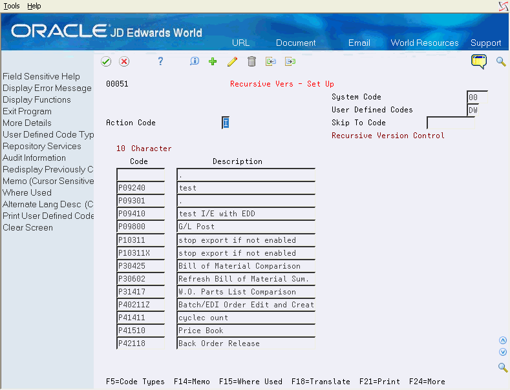This screenshot has width=510, height=390.
Task: Click the empty first Code field
Action: [140, 174]
